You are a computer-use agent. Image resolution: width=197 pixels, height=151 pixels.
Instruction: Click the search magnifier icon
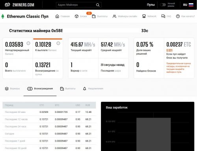(98, 5)
